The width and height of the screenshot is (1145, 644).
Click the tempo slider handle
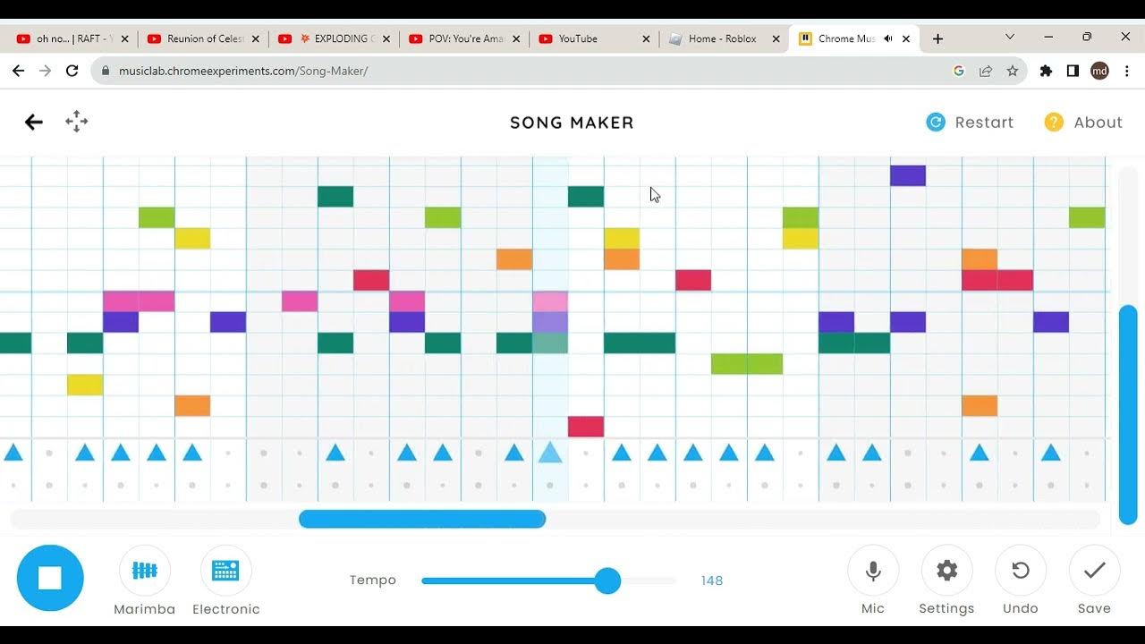point(607,580)
